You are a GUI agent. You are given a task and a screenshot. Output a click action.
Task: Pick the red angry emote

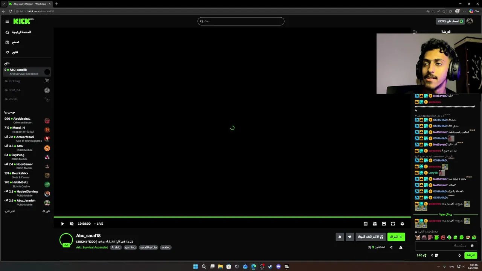click(x=443, y=238)
